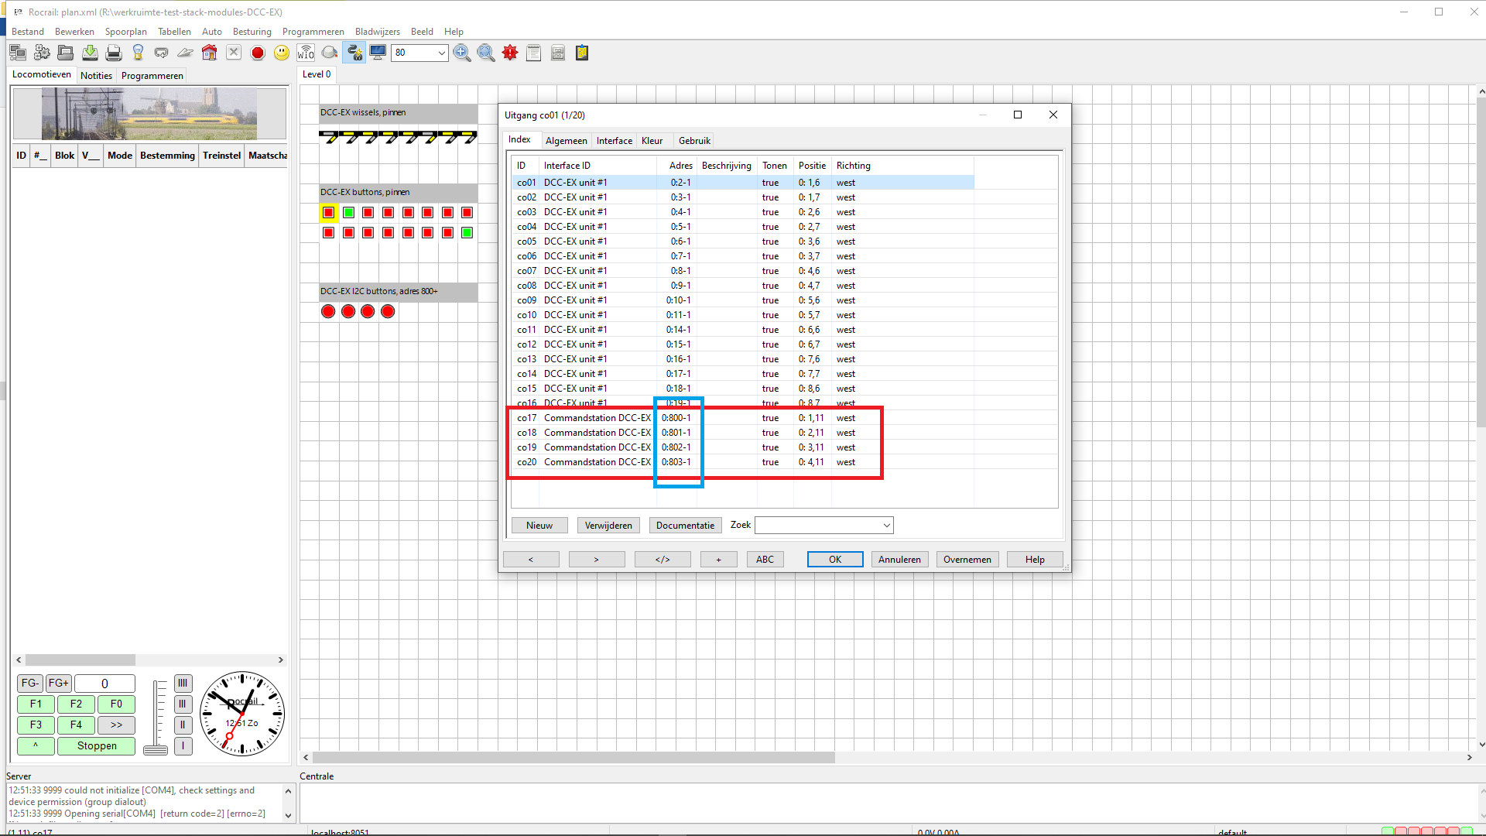This screenshot has width=1486, height=836.
Task: Expand the Zoek search dropdown
Action: pyautogui.click(x=886, y=526)
